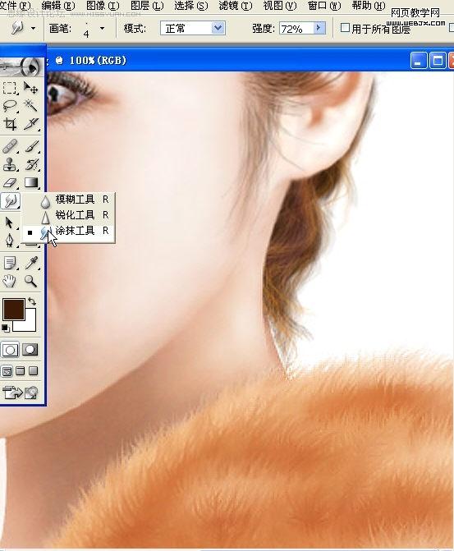Open the 图层(L) menu

(147, 6)
